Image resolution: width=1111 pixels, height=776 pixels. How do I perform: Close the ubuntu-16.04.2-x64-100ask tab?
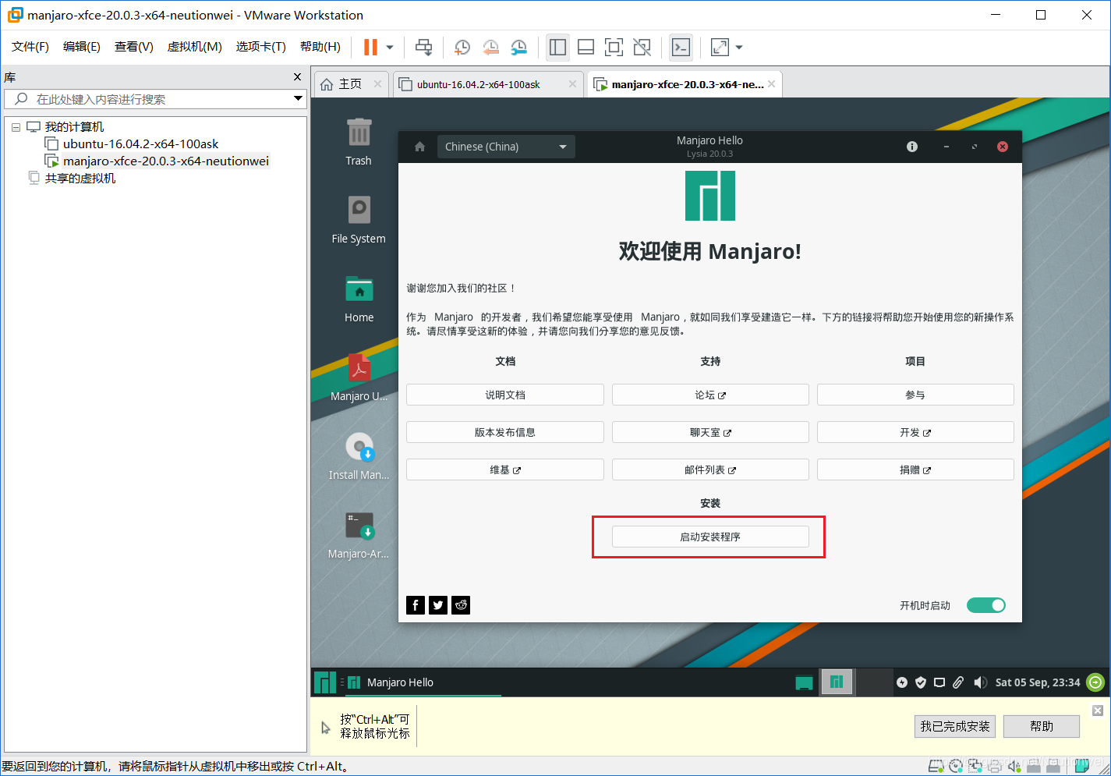point(572,84)
